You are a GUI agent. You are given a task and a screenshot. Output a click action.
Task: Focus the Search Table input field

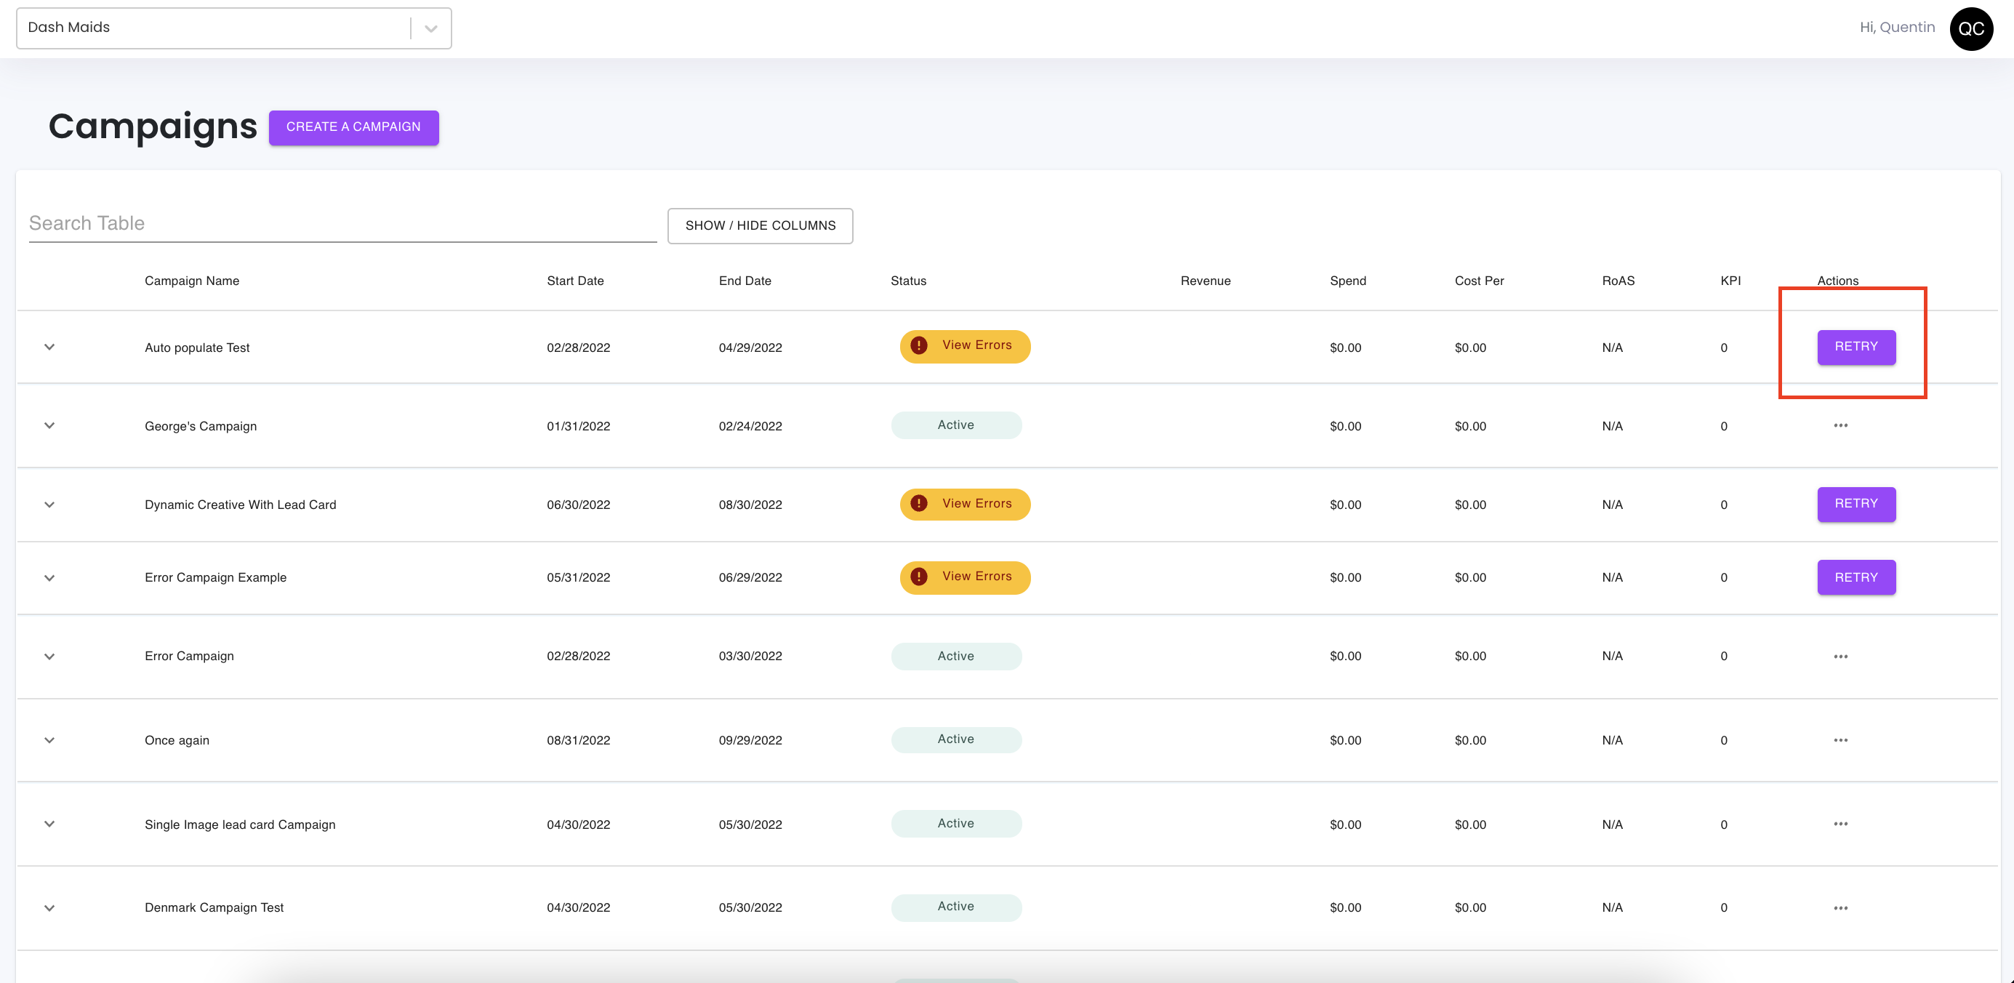[x=342, y=224]
